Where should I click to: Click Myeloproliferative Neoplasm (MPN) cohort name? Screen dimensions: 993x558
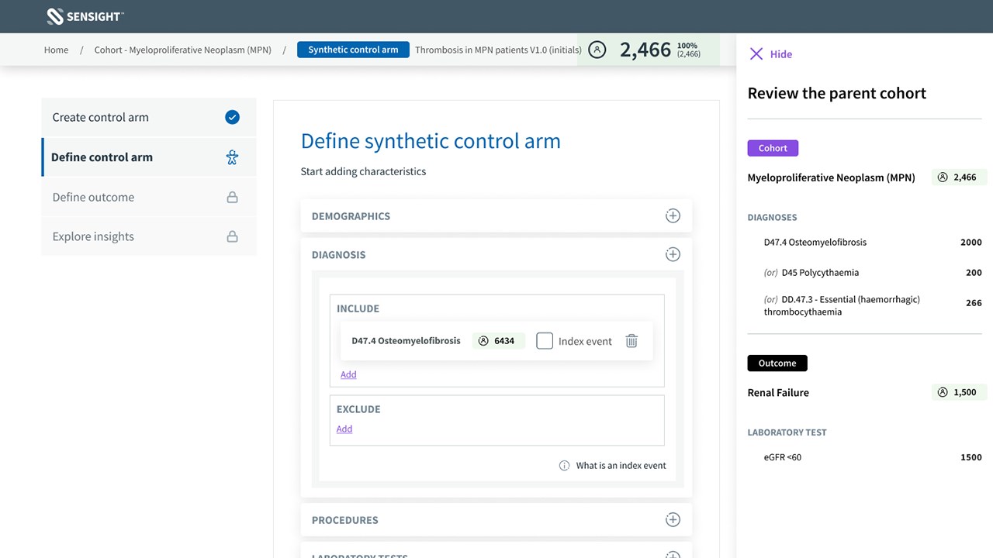pos(831,177)
